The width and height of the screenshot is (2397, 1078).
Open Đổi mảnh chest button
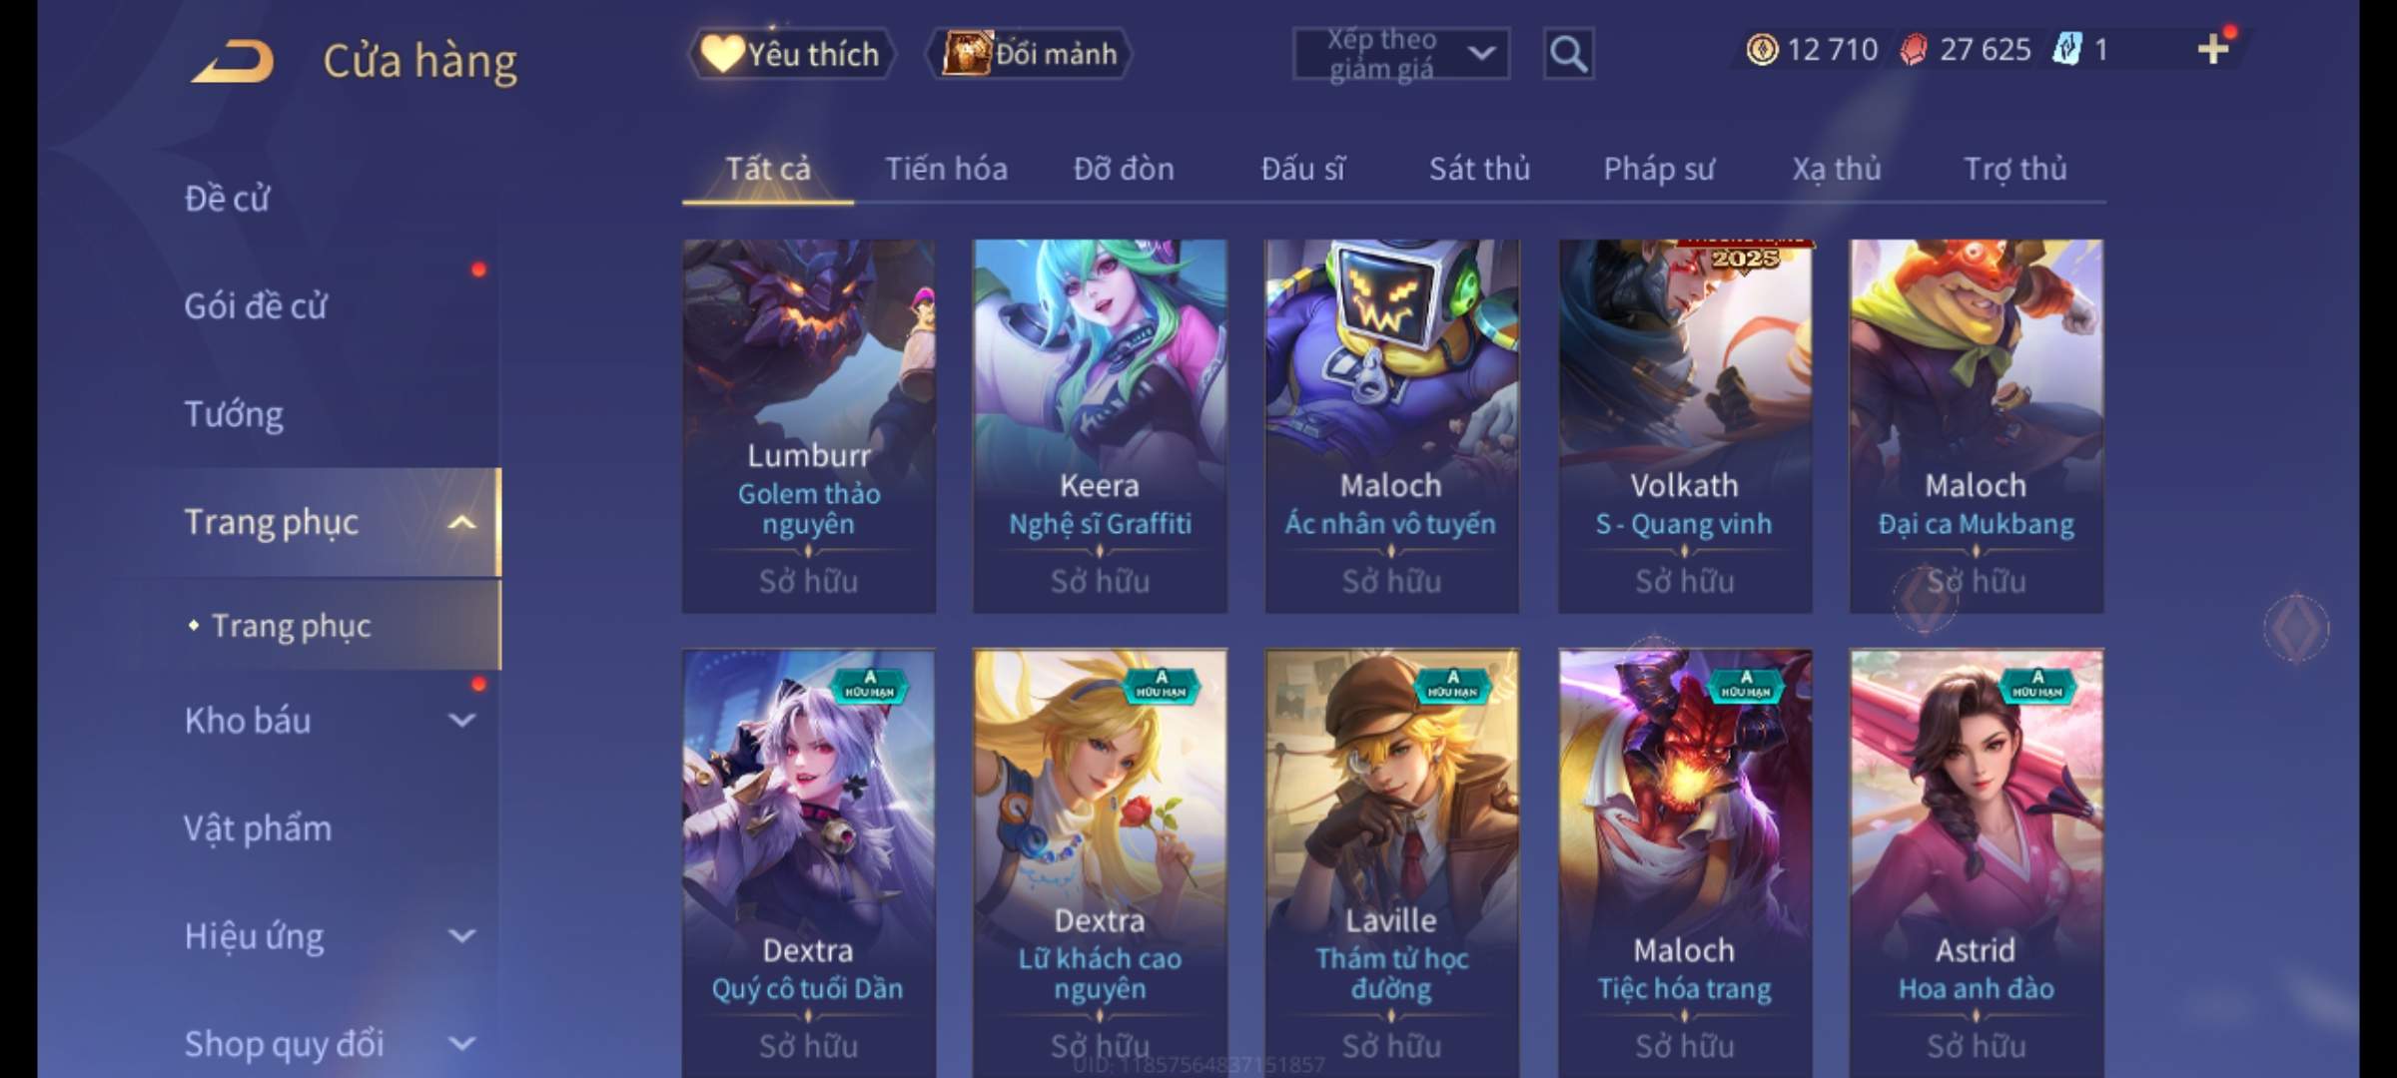(x=1031, y=54)
